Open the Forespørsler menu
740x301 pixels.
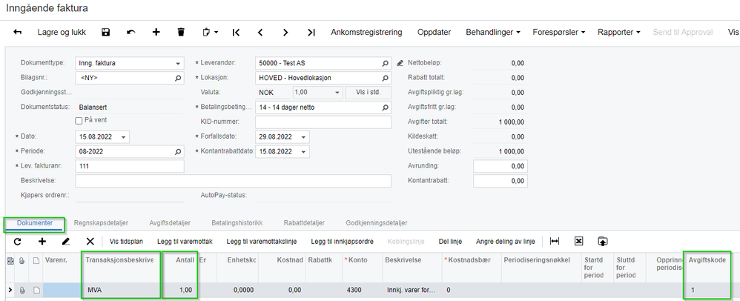(x=559, y=32)
